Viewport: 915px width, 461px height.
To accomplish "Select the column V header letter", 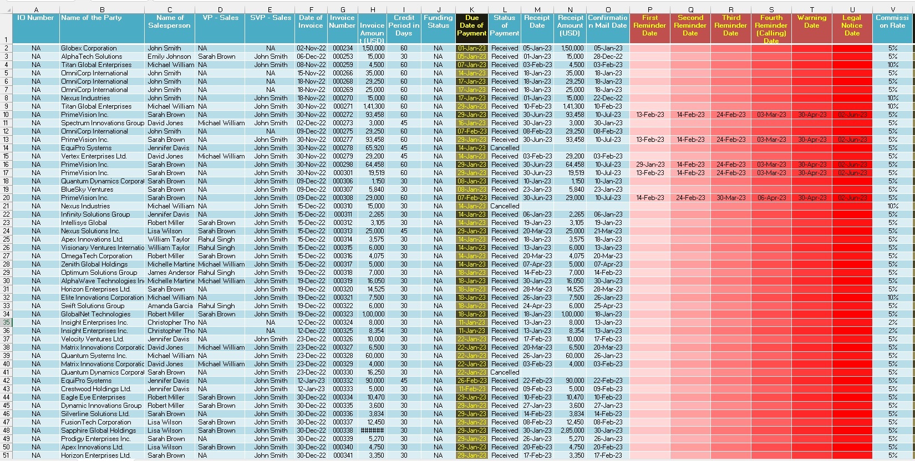I will click(x=892, y=9).
